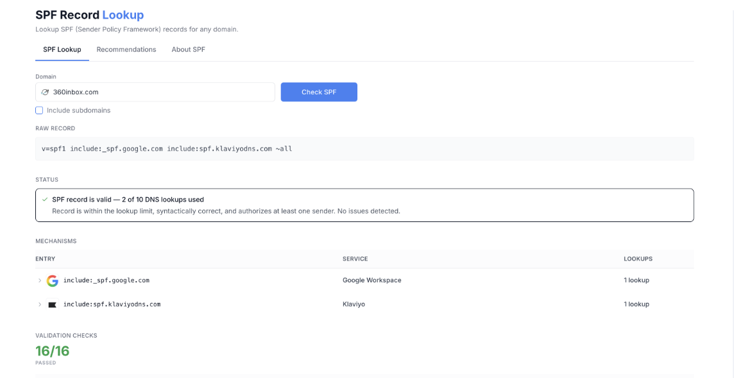Click the VALIDATION CHECKS section label
The width and height of the screenshot is (734, 378).
[x=66, y=336]
